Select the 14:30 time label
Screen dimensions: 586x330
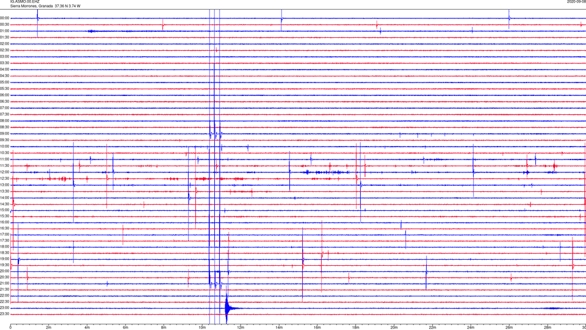[5, 204]
